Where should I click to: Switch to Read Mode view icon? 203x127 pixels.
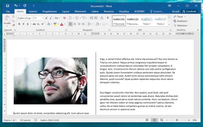coord(147,120)
